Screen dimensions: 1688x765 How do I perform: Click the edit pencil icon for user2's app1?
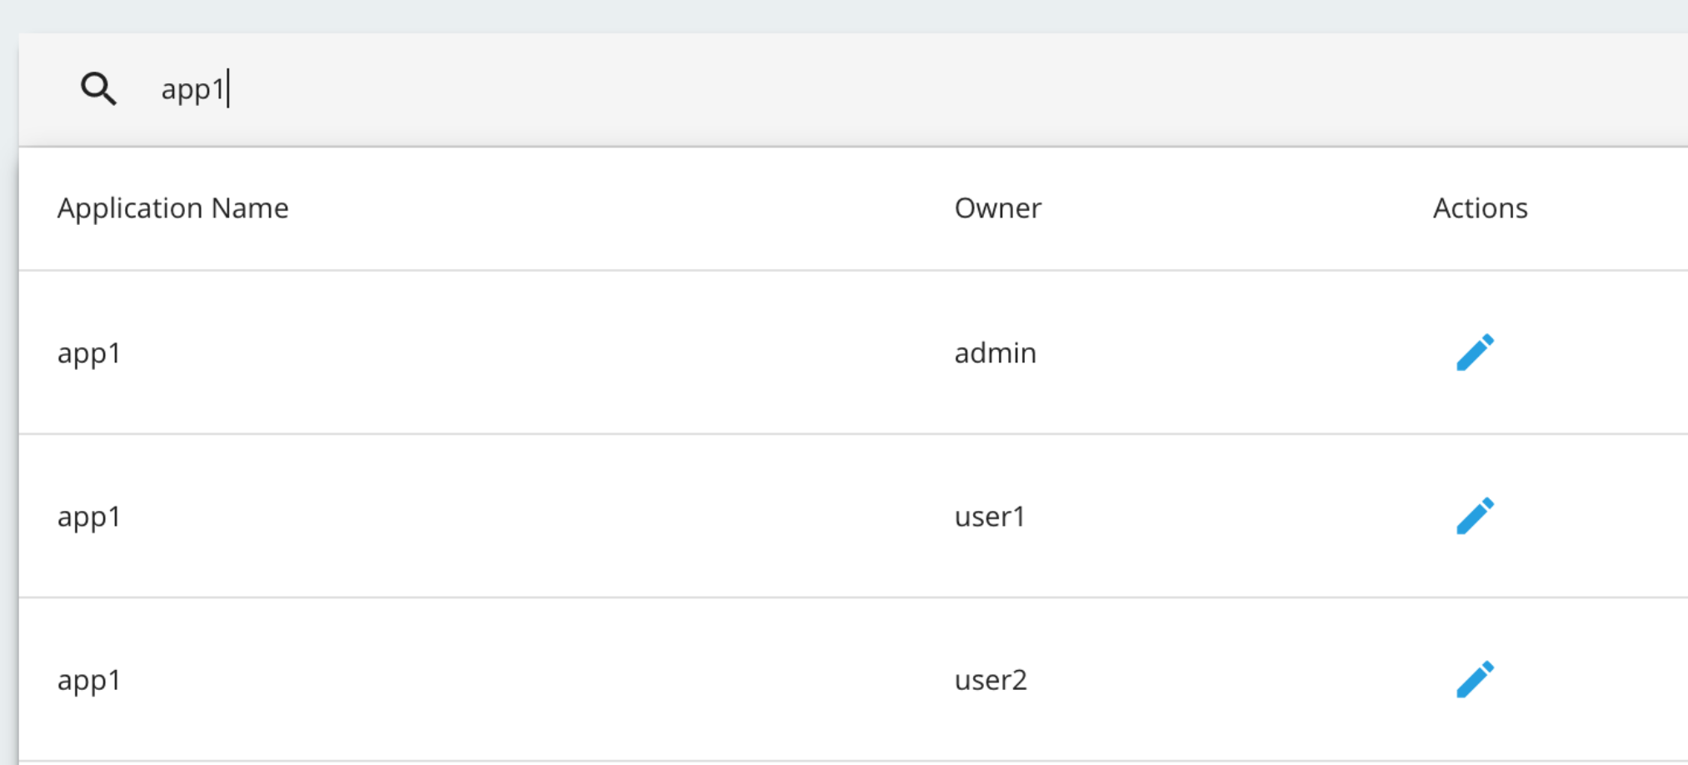click(x=1476, y=679)
